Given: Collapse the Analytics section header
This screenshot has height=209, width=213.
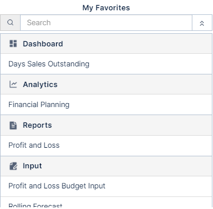Looking at the screenshot, I should [107, 84].
